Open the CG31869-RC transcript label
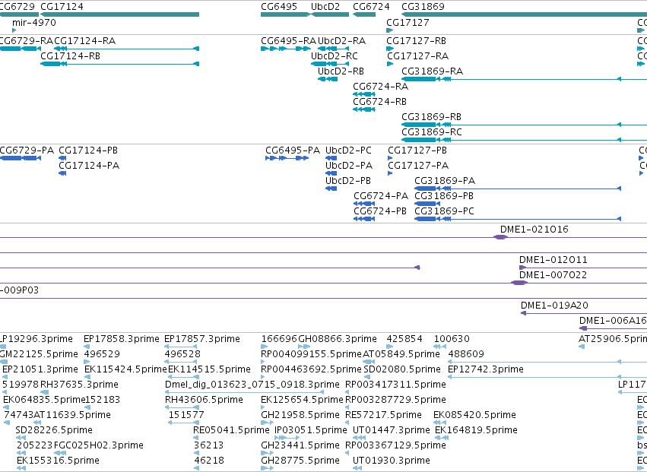The image size is (647, 472). (x=432, y=132)
